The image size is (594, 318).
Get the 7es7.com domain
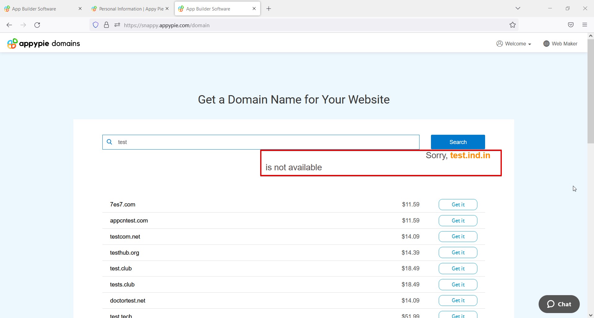click(458, 205)
